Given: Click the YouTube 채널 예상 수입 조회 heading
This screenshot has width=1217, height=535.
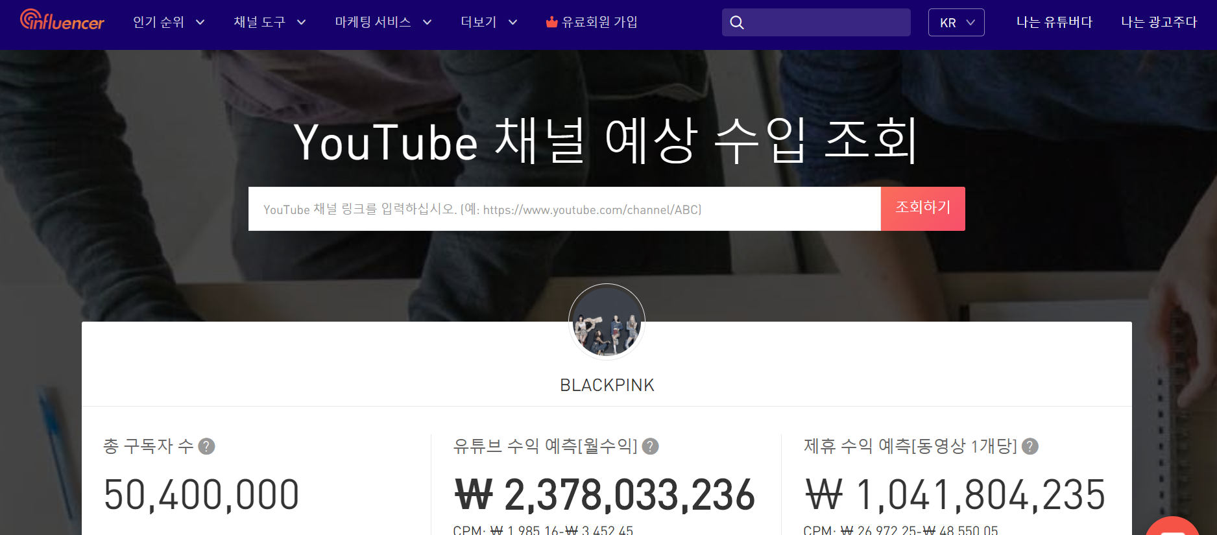Looking at the screenshot, I should coord(607,141).
